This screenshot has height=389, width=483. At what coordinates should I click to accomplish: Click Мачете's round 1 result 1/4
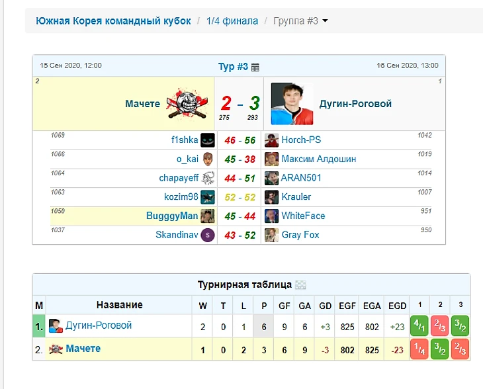click(x=419, y=349)
